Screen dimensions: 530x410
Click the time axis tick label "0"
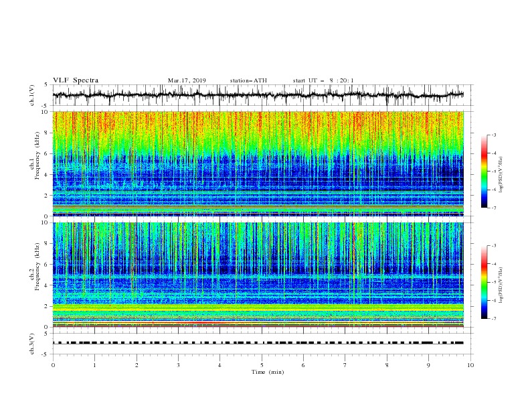click(x=53, y=365)
